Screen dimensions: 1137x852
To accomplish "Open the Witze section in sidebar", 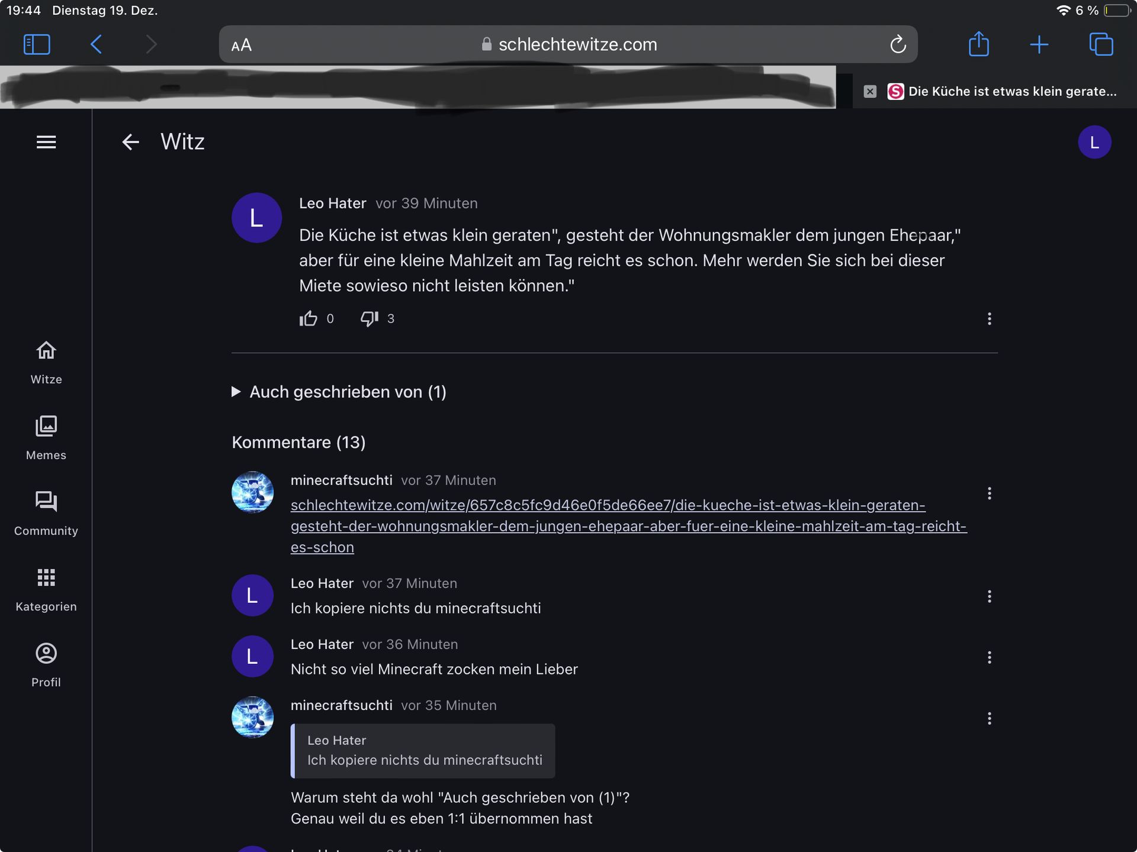I will [x=46, y=362].
